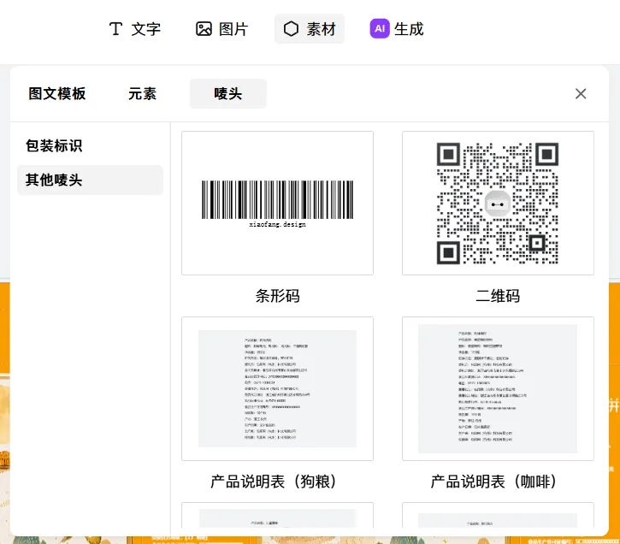
Task: Click the hexagon 素材 icon
Action: click(x=291, y=29)
